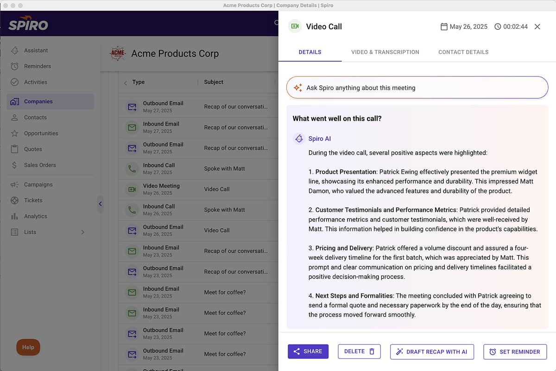This screenshot has height=371, width=556.
Task: Expand the Lists submenu arrow
Action: [x=83, y=232]
